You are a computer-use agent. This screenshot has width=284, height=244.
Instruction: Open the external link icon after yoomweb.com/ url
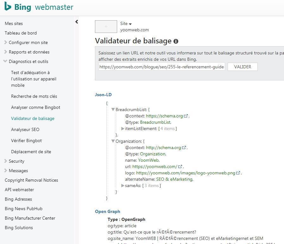tap(180, 166)
